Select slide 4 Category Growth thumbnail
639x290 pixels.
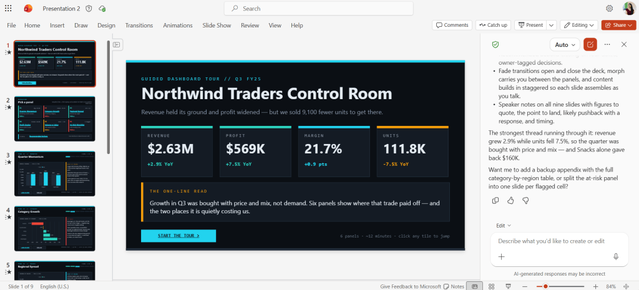[55, 228]
